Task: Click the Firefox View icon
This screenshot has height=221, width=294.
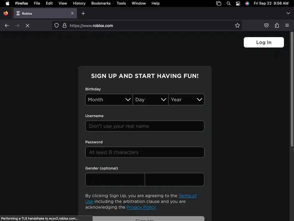Action: click(x=6, y=13)
